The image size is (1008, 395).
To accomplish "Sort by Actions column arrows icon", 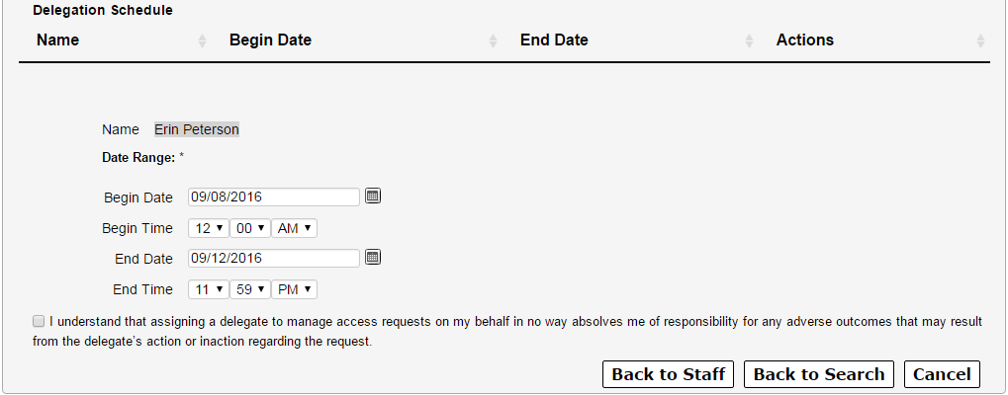I will [980, 40].
